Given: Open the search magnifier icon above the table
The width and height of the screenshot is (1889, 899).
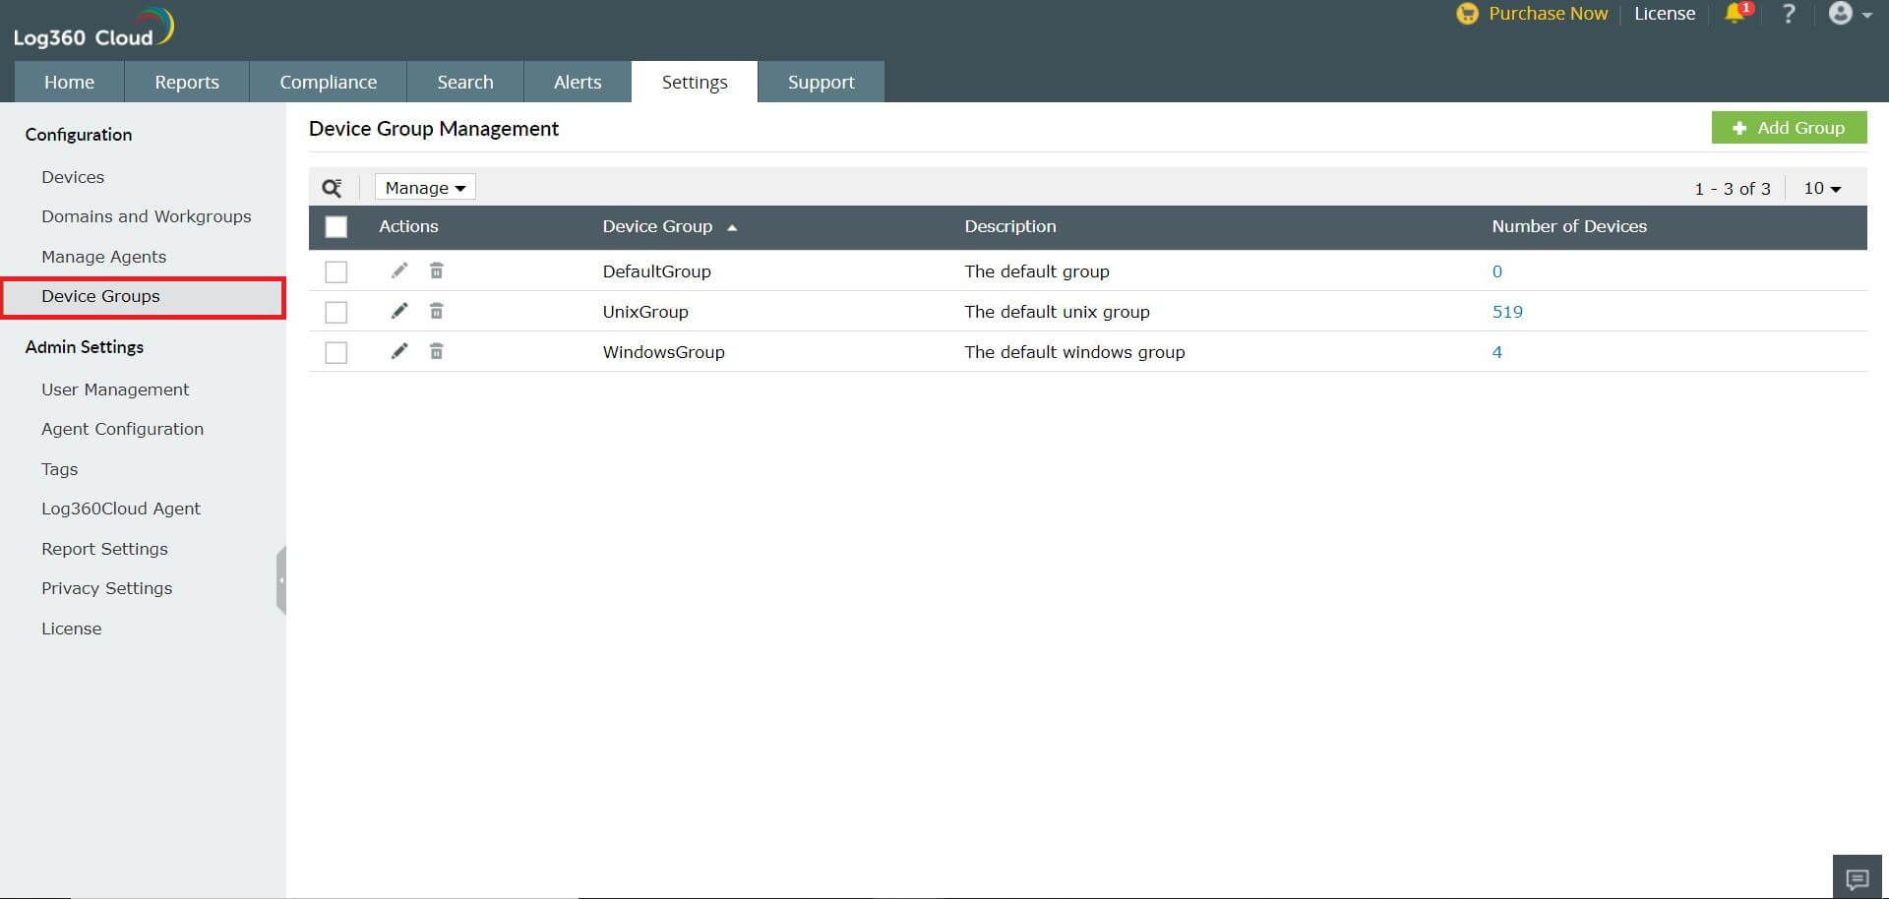Looking at the screenshot, I should click(x=333, y=187).
